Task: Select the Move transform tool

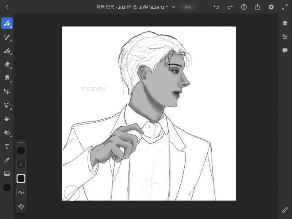Action: pyautogui.click(x=7, y=92)
